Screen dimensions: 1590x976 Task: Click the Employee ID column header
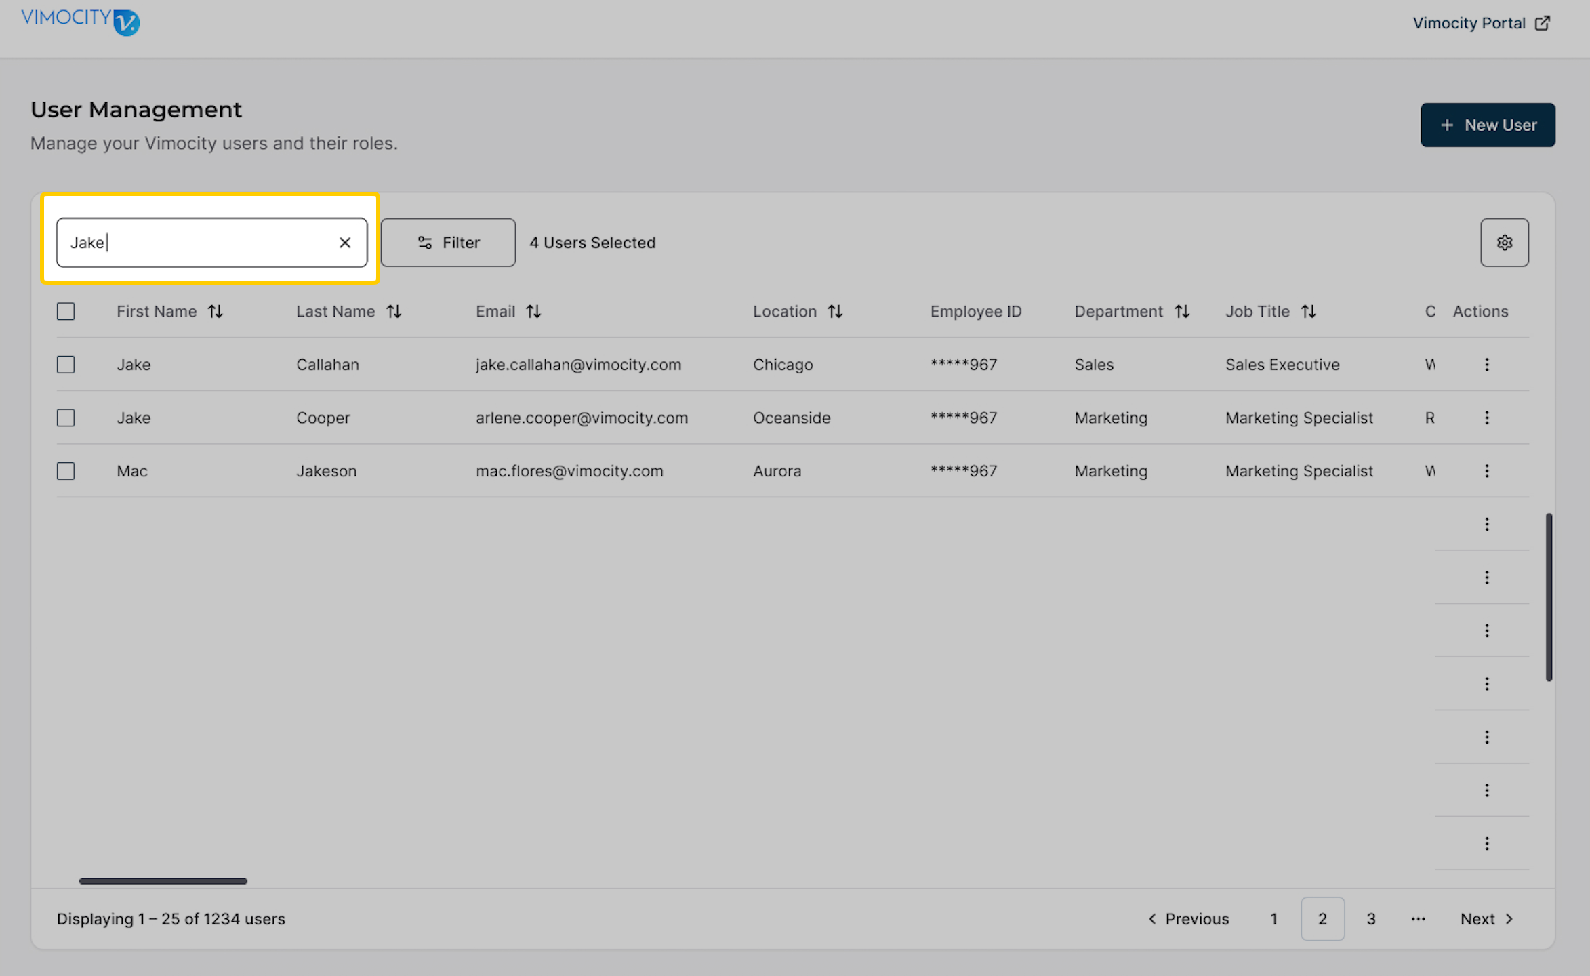pyautogui.click(x=976, y=311)
